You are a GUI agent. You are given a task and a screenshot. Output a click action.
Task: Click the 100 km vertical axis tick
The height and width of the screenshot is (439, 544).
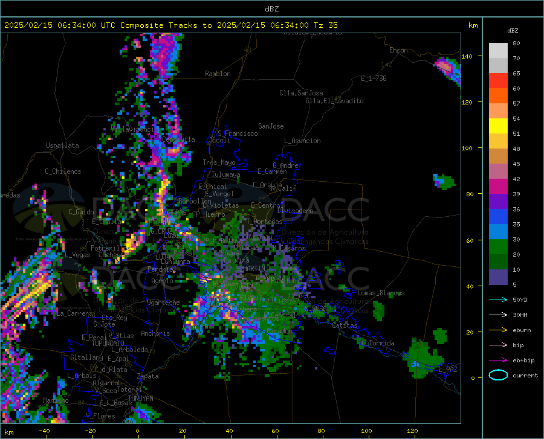(467, 148)
